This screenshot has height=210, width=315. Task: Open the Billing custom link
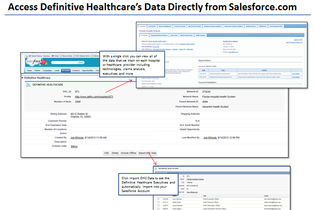pos(74,147)
